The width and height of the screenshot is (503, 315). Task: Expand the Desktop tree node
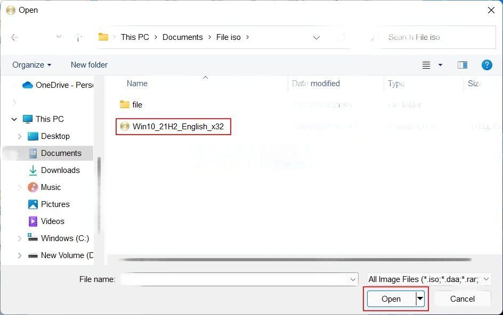pos(20,136)
